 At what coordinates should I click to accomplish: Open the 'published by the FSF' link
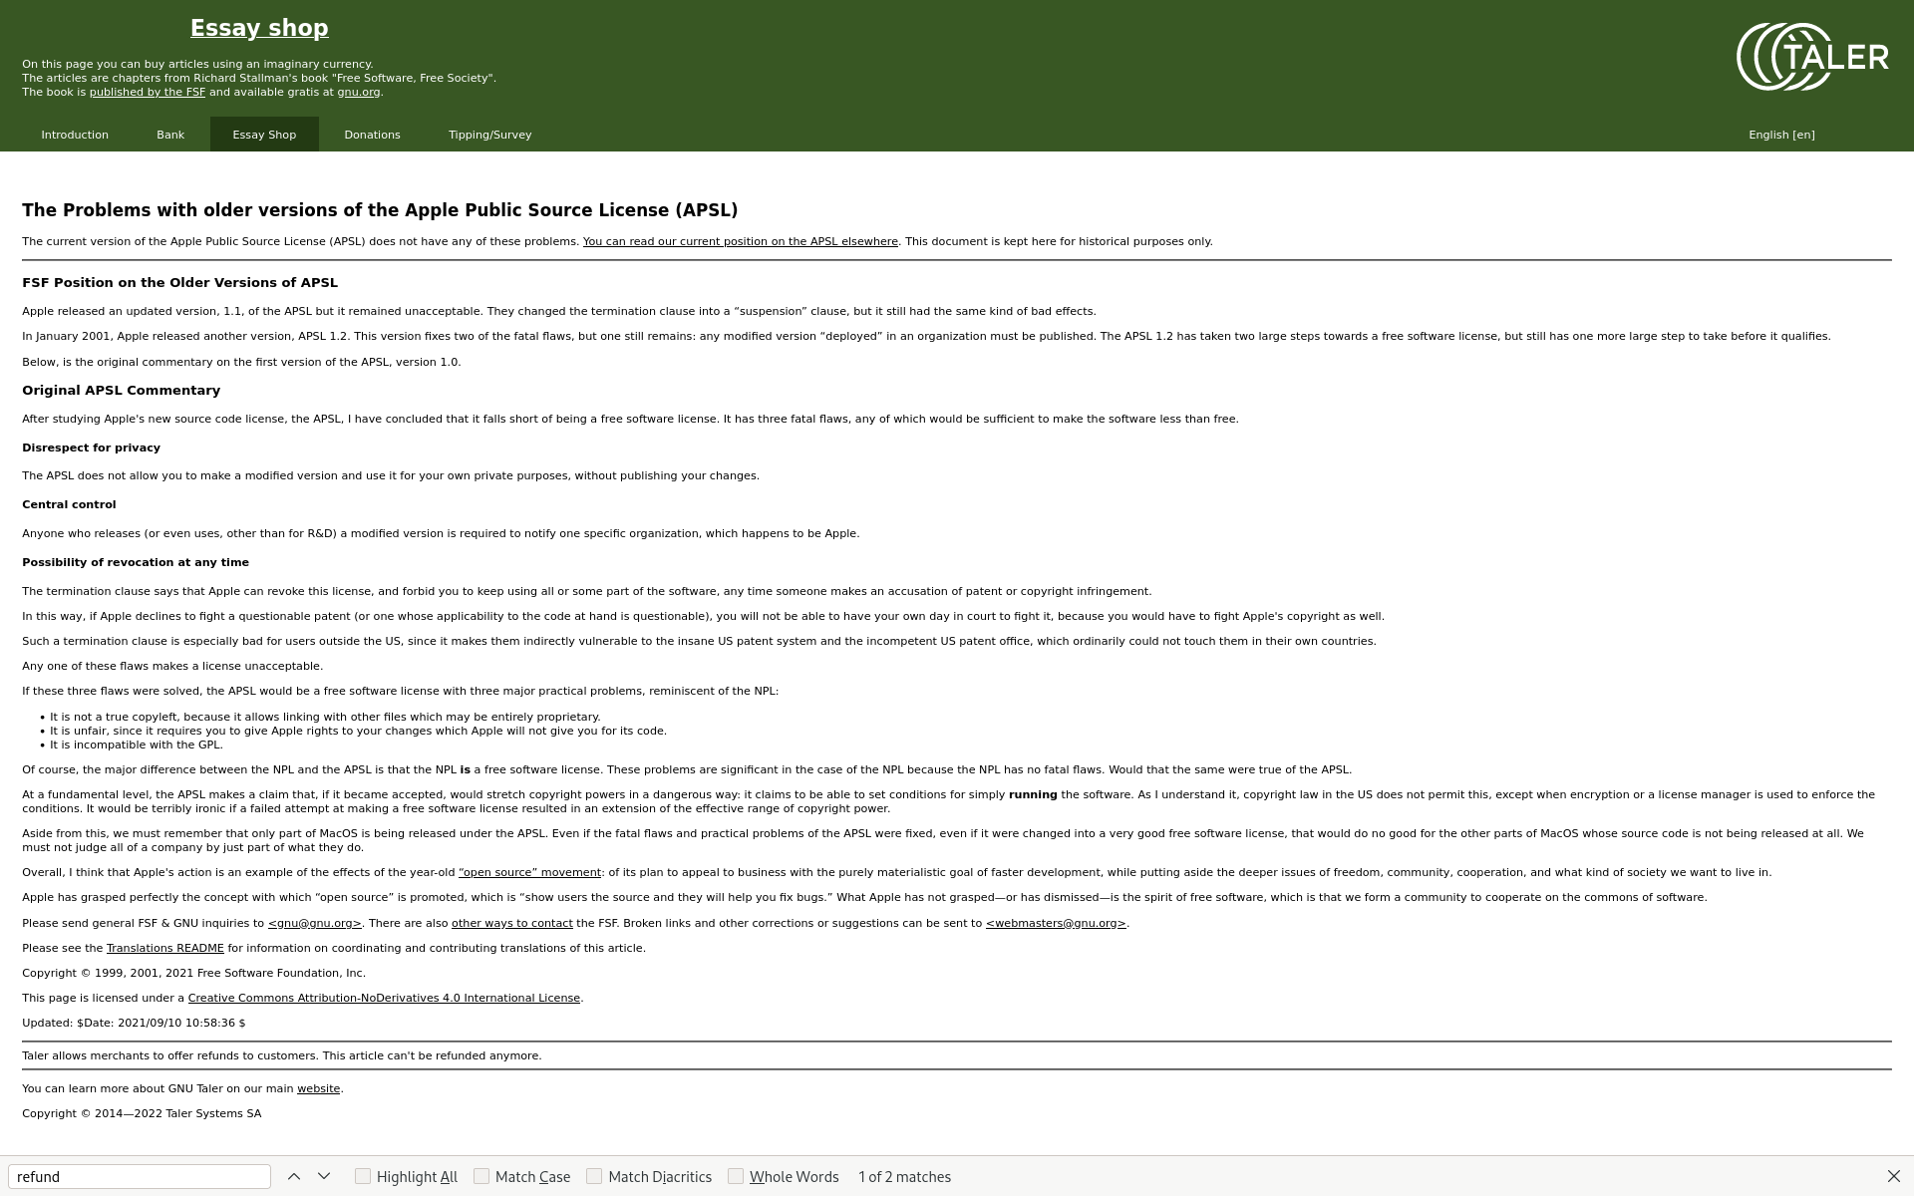point(148,92)
